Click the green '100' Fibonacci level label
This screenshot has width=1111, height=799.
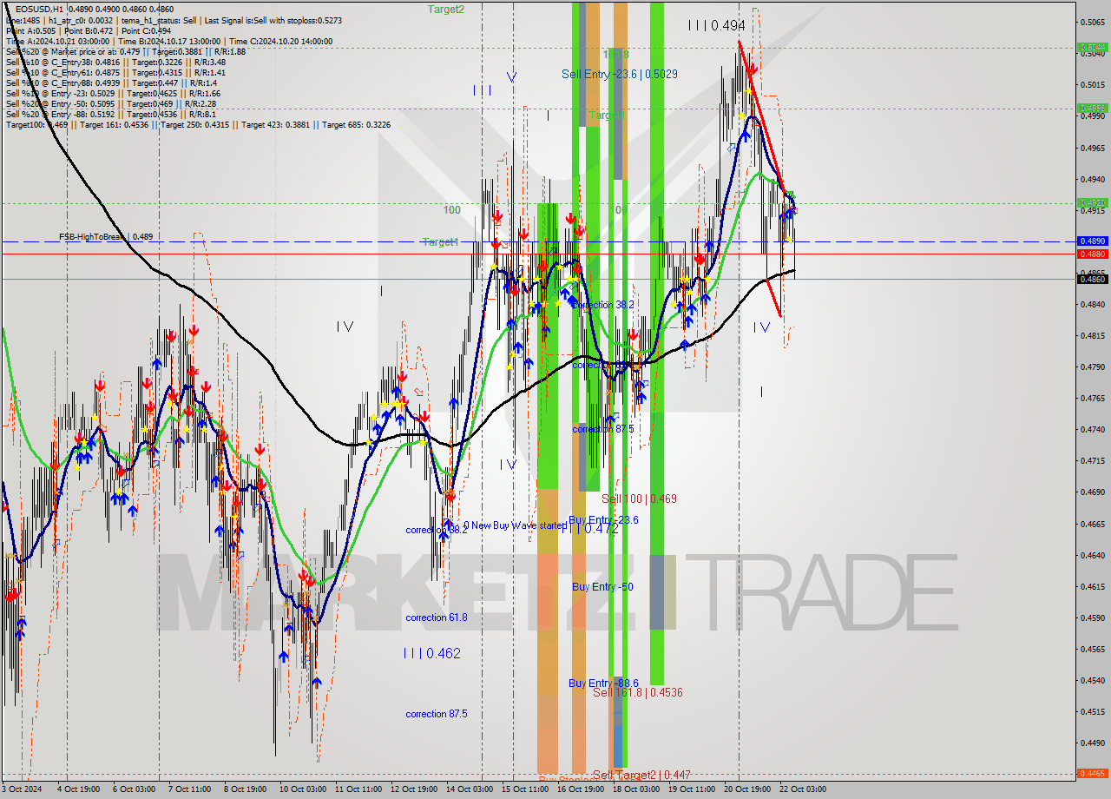[x=451, y=210]
